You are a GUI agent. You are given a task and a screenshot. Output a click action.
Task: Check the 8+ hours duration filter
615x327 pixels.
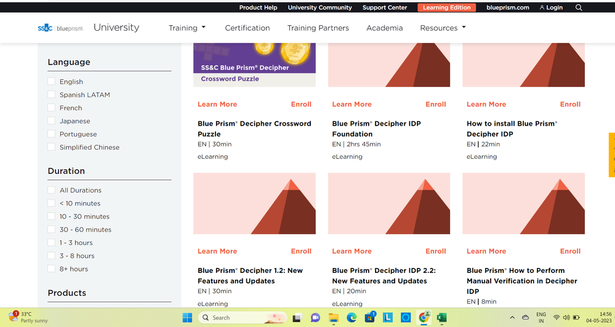click(x=51, y=268)
